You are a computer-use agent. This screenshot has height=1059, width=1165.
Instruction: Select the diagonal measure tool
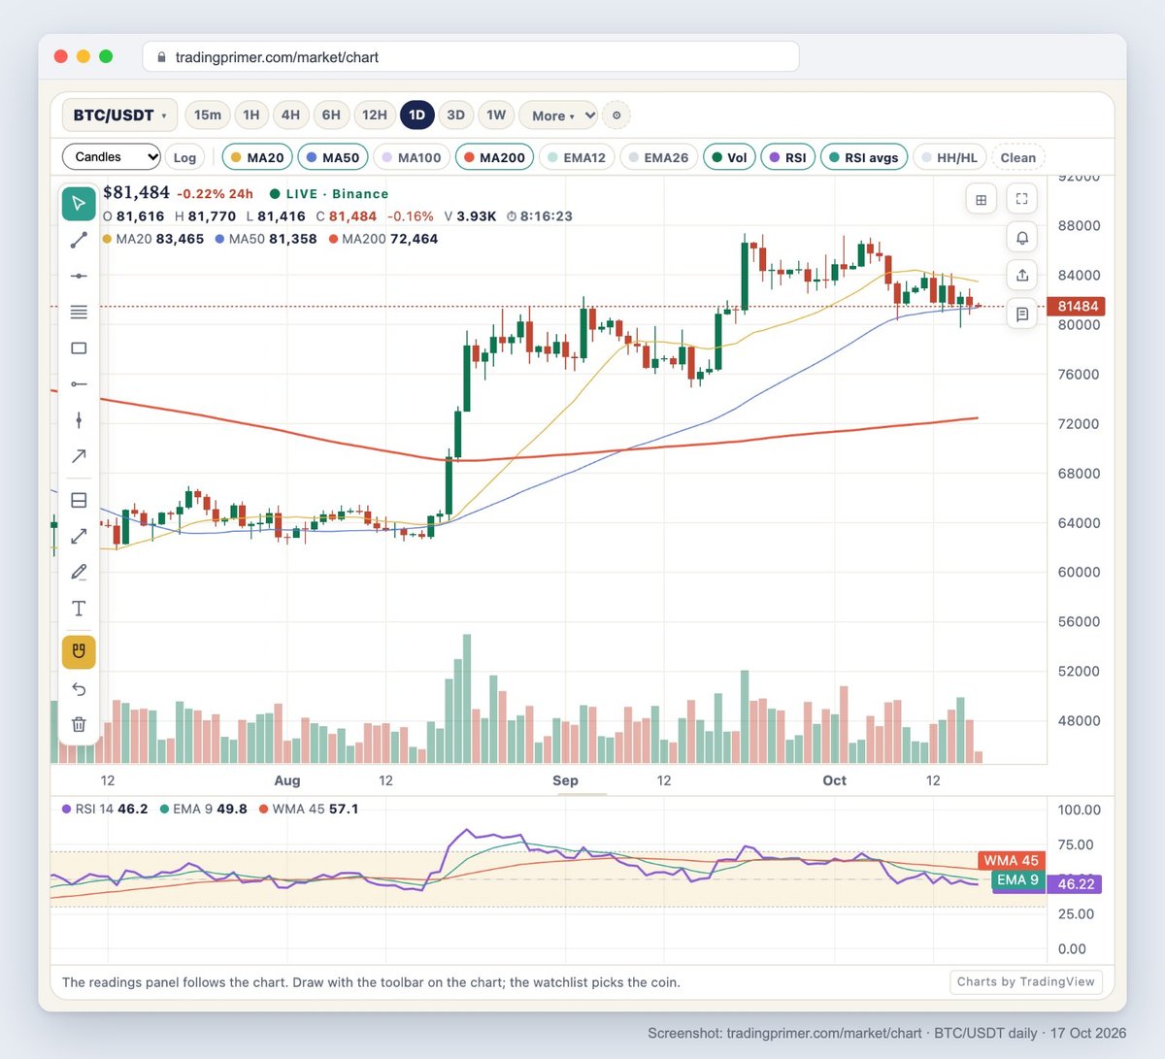79,536
